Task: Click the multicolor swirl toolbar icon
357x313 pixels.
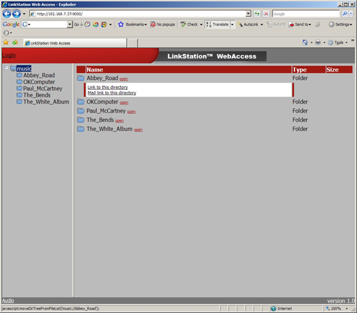Action: click(x=95, y=24)
